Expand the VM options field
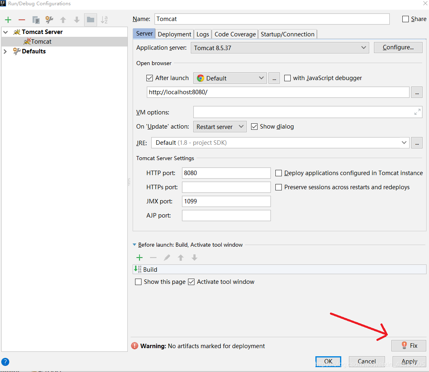The width and height of the screenshot is (429, 372). (x=417, y=112)
